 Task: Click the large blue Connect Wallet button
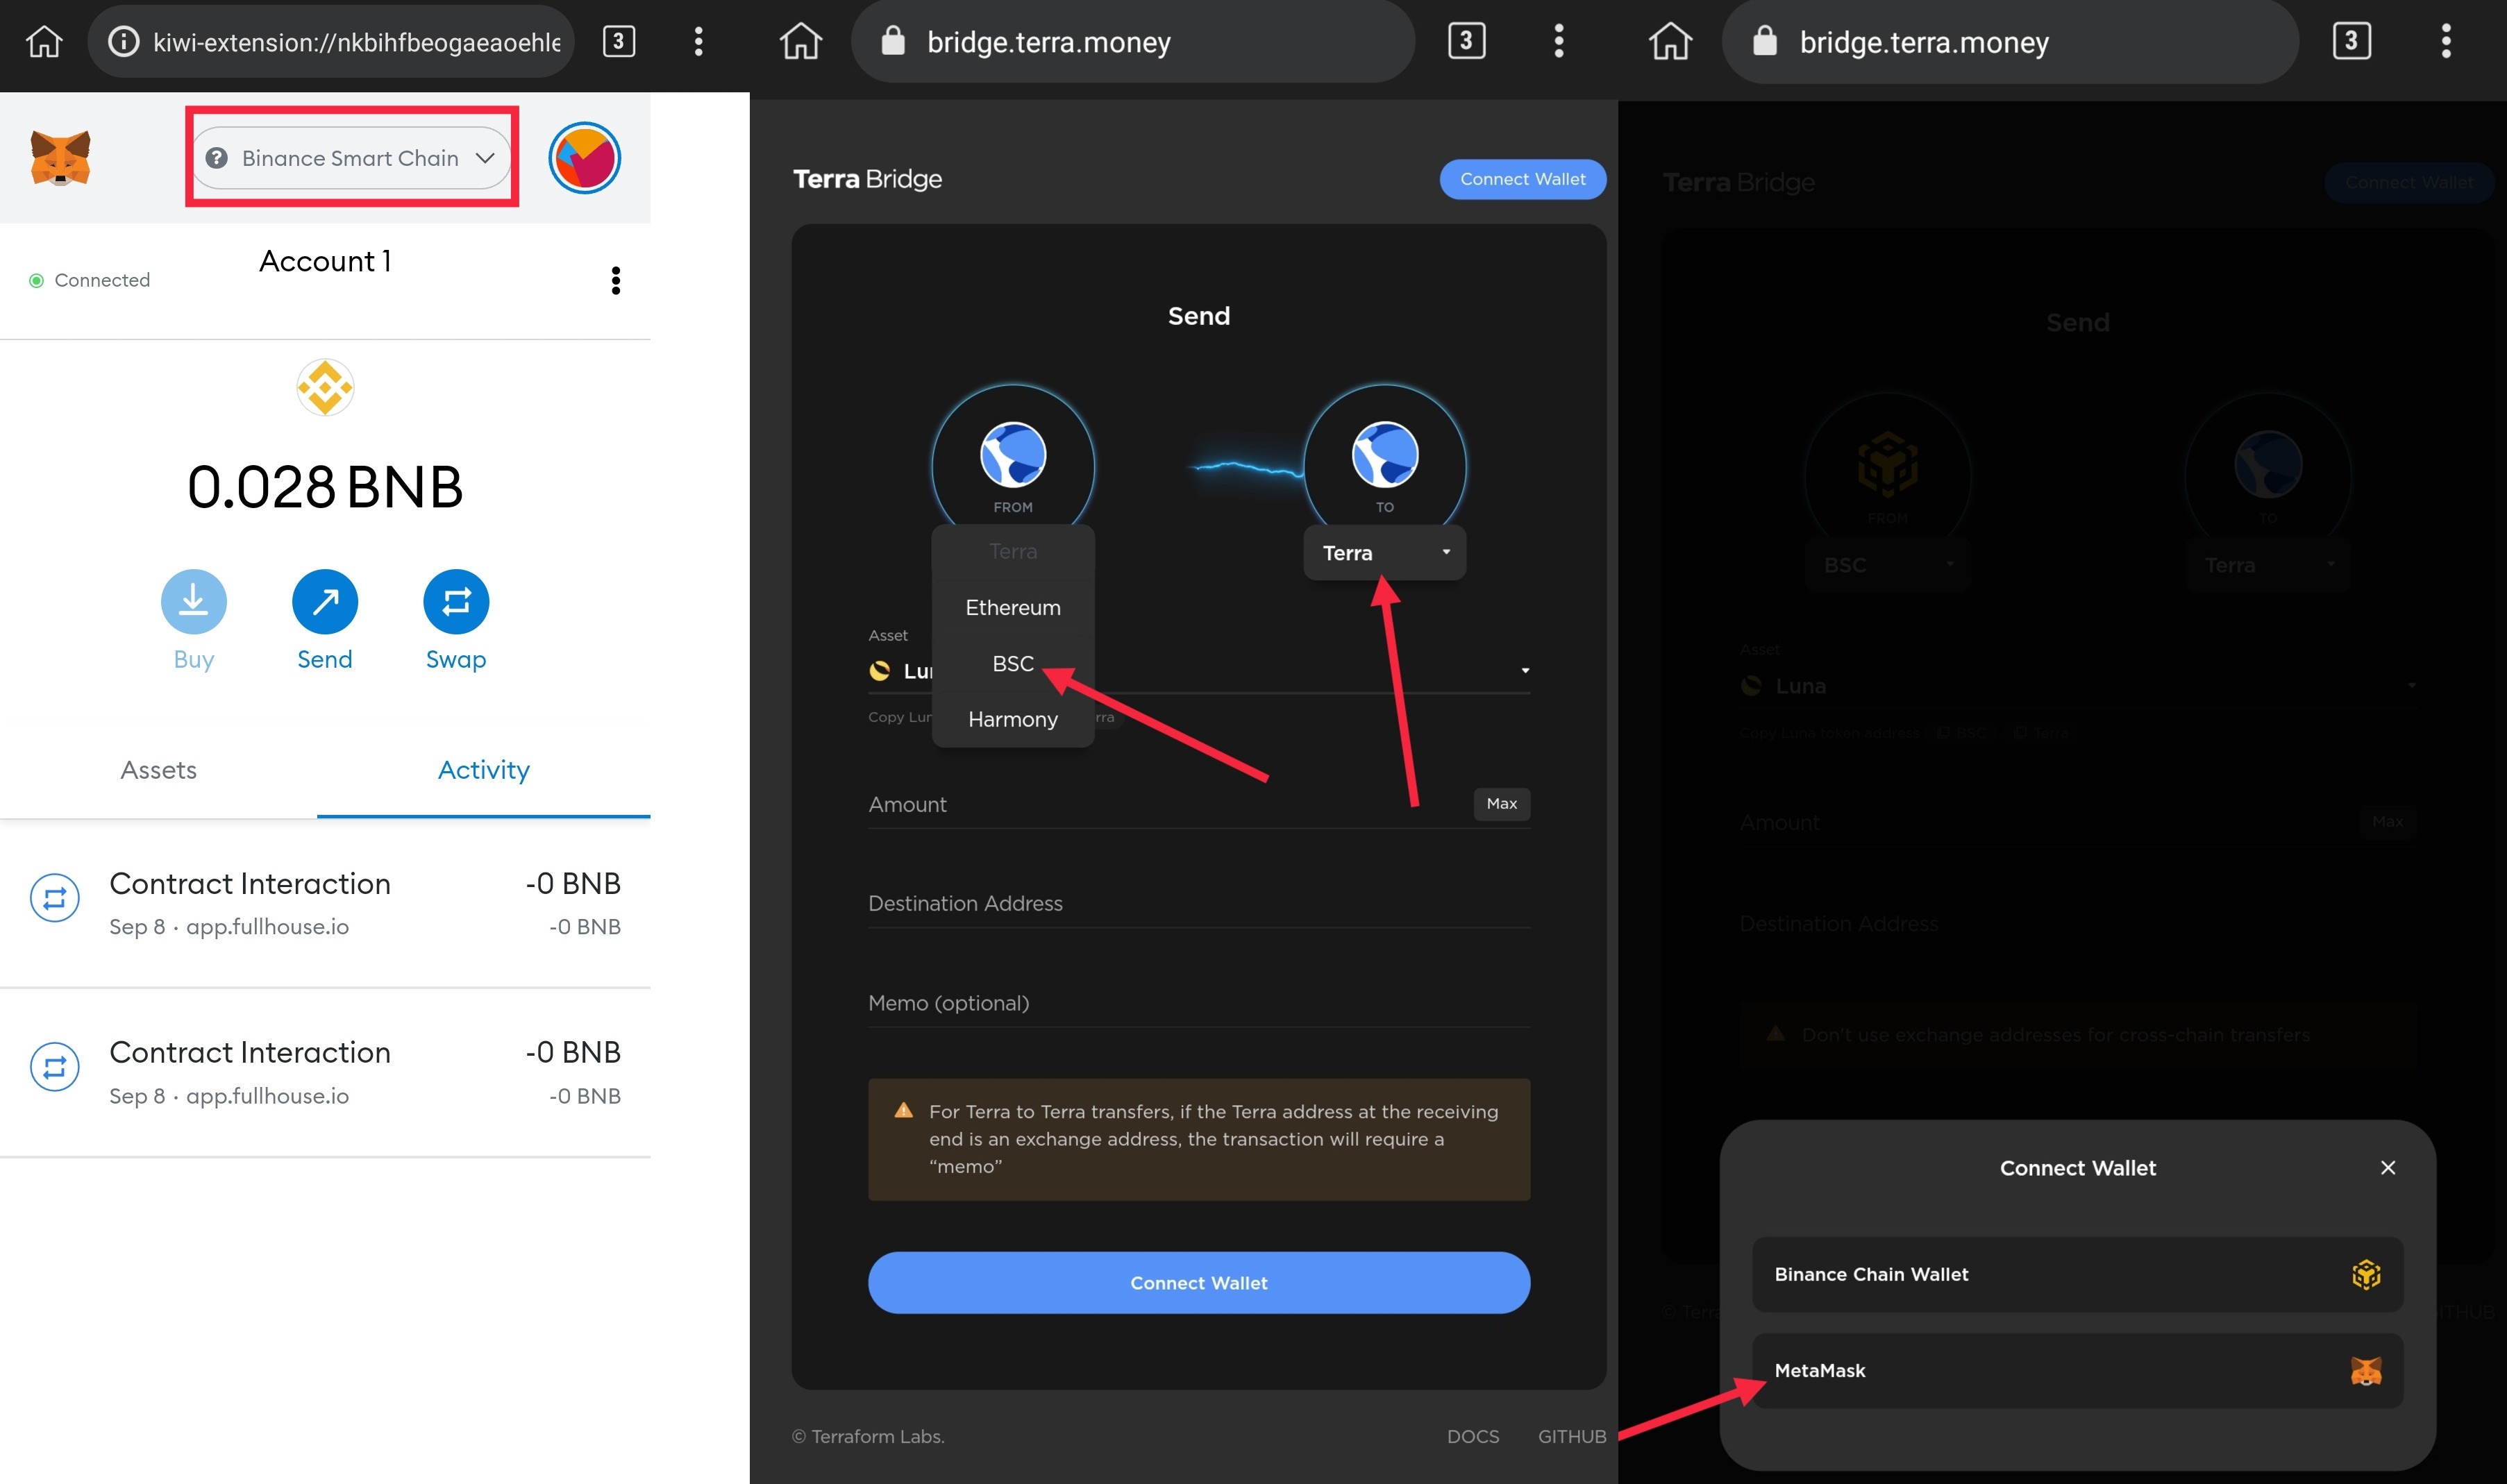point(1198,1283)
